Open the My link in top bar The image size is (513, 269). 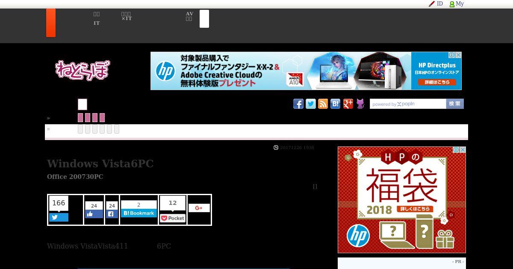pyautogui.click(x=460, y=4)
